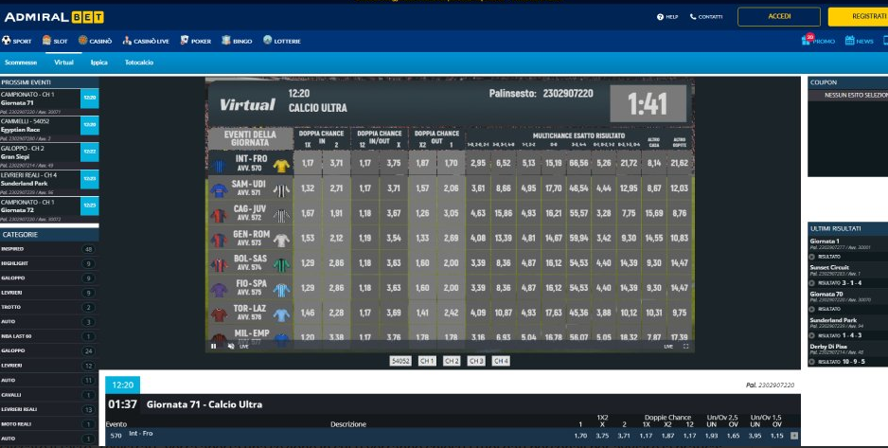Image resolution: width=888 pixels, height=448 pixels.
Task: Open the Lotterie section
Action: tap(281, 41)
